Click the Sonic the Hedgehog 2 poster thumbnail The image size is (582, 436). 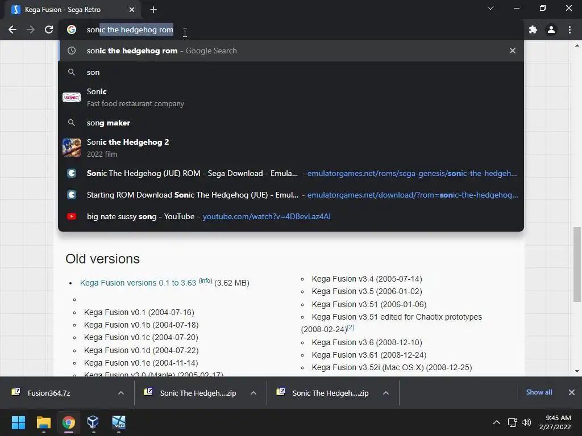(x=72, y=148)
